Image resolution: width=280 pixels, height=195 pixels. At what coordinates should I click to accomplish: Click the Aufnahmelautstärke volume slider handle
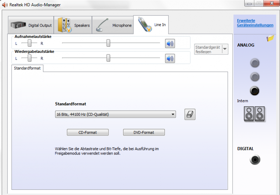click(108, 43)
